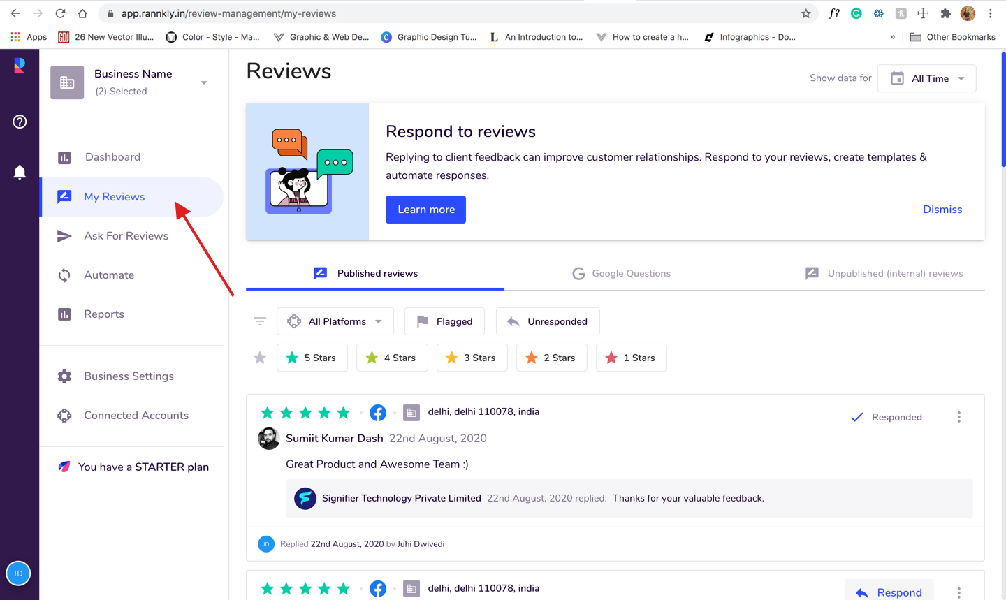
Task: Bookmark this page with star icon
Action: [806, 13]
